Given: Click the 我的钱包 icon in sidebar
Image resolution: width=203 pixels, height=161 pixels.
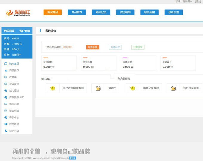Looking at the screenshot, I should 6,124.
